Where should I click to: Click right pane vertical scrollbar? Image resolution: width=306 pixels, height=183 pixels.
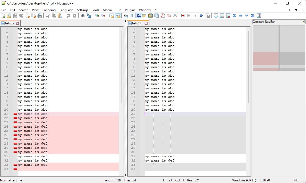[248, 67]
